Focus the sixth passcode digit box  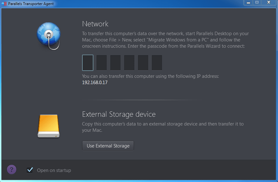point(157,63)
